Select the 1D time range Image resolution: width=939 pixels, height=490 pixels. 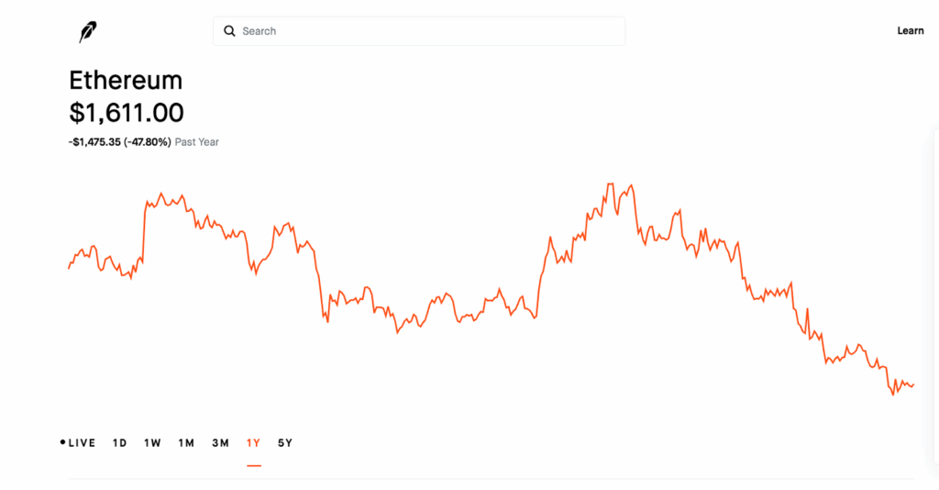click(x=119, y=443)
